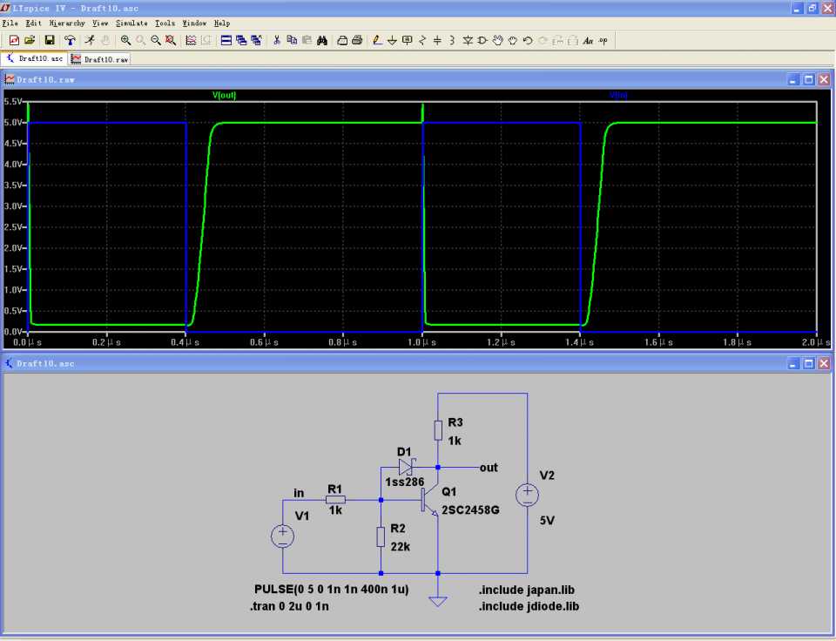Autorange the plot axes icon
The image size is (836, 641).
[191, 41]
